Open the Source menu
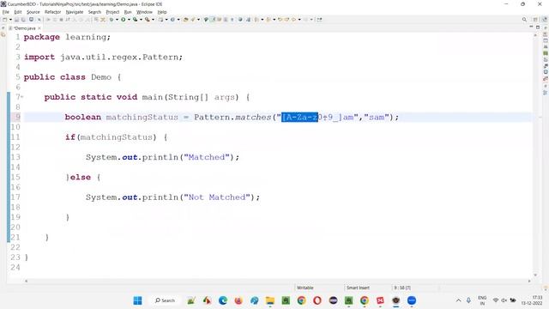 (x=33, y=12)
